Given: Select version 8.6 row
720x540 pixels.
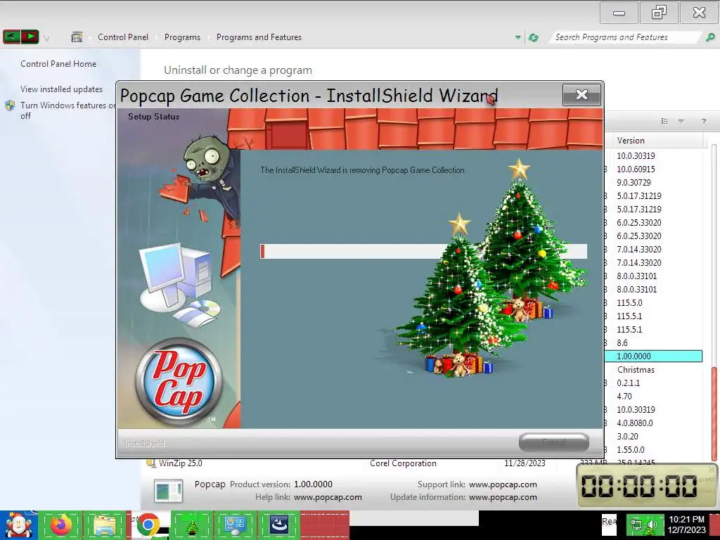Looking at the screenshot, I should pyautogui.click(x=622, y=343).
